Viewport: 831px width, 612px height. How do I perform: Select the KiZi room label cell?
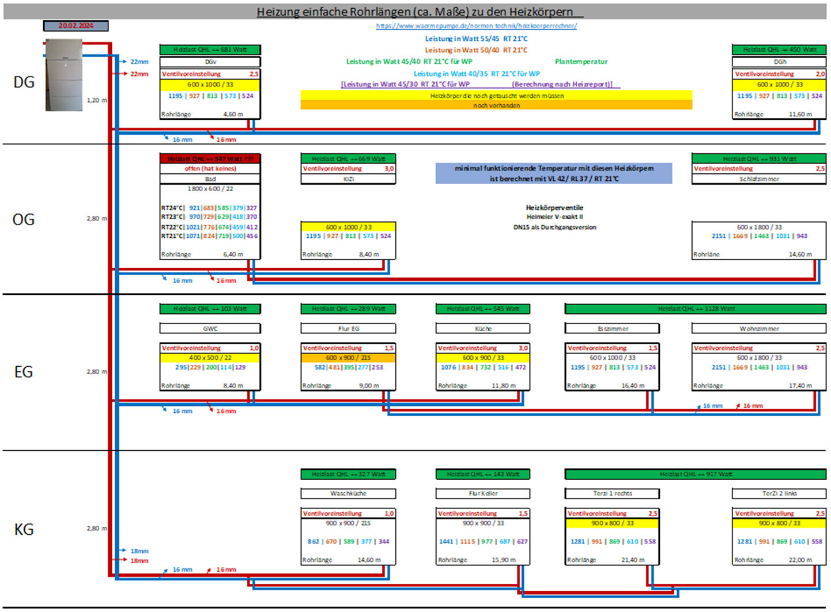point(348,179)
